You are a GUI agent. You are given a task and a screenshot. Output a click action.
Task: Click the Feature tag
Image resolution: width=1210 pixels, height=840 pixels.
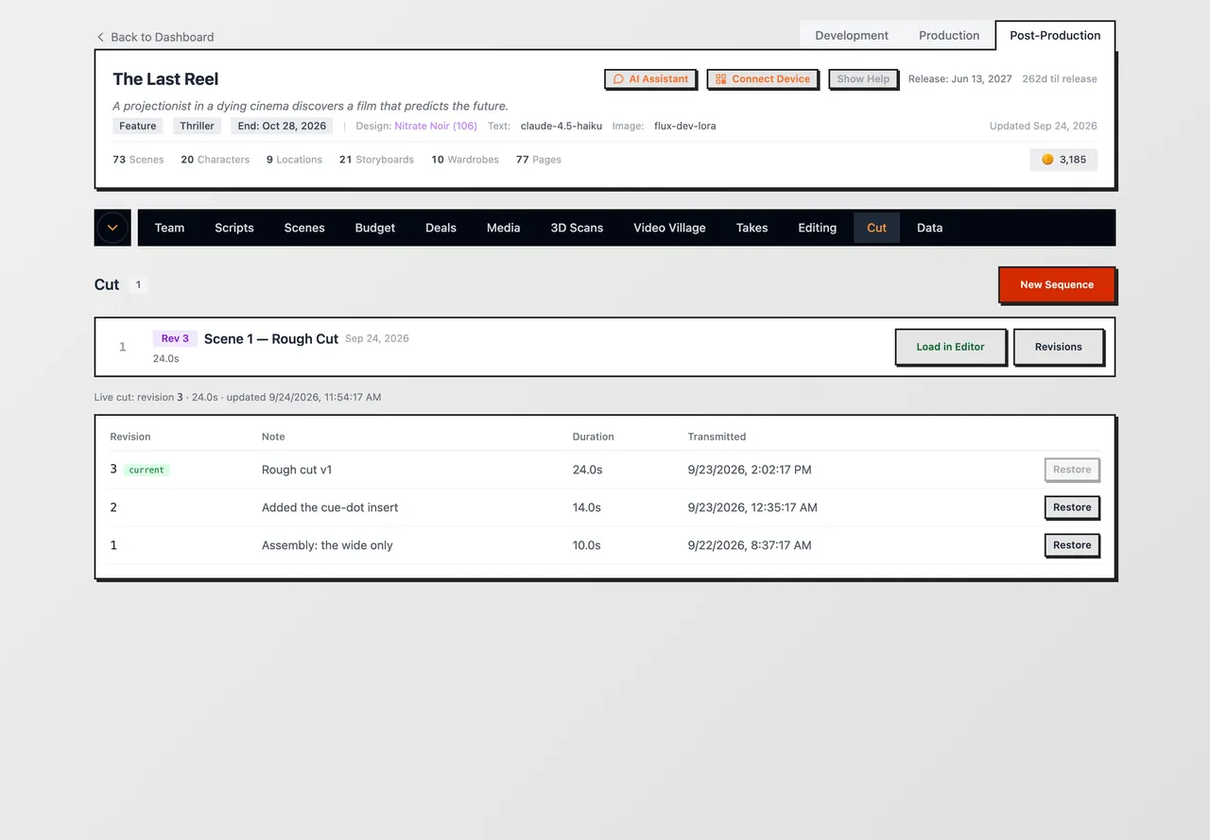[138, 126]
